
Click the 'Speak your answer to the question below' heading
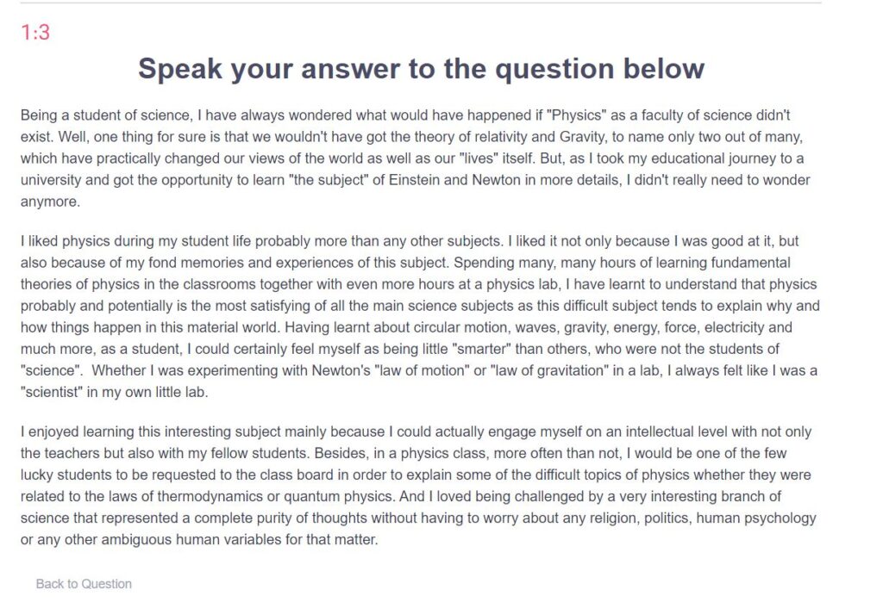pyautogui.click(x=421, y=69)
